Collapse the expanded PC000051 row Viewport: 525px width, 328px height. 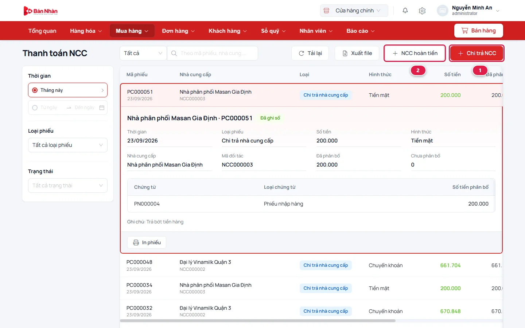click(x=311, y=95)
